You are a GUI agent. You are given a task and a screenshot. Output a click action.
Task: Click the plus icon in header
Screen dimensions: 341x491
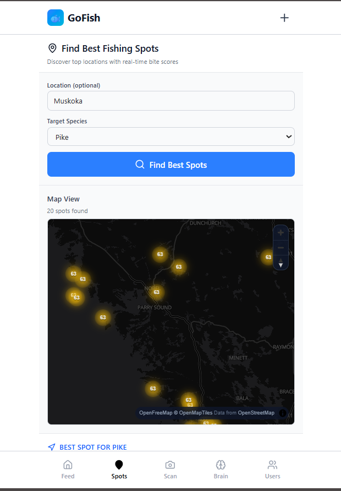[x=284, y=18]
